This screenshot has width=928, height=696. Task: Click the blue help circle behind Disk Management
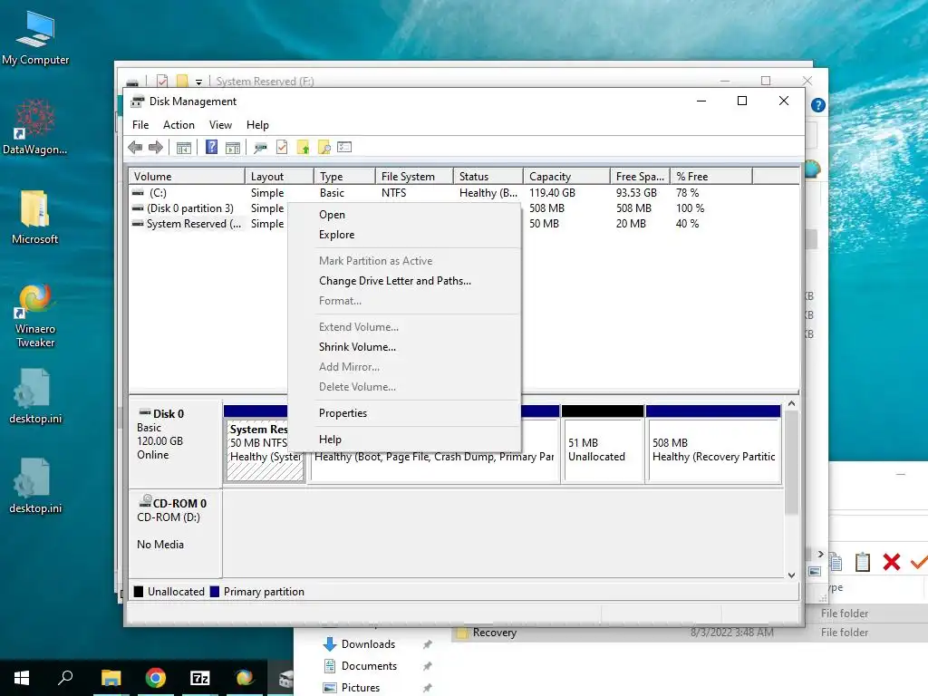point(818,105)
